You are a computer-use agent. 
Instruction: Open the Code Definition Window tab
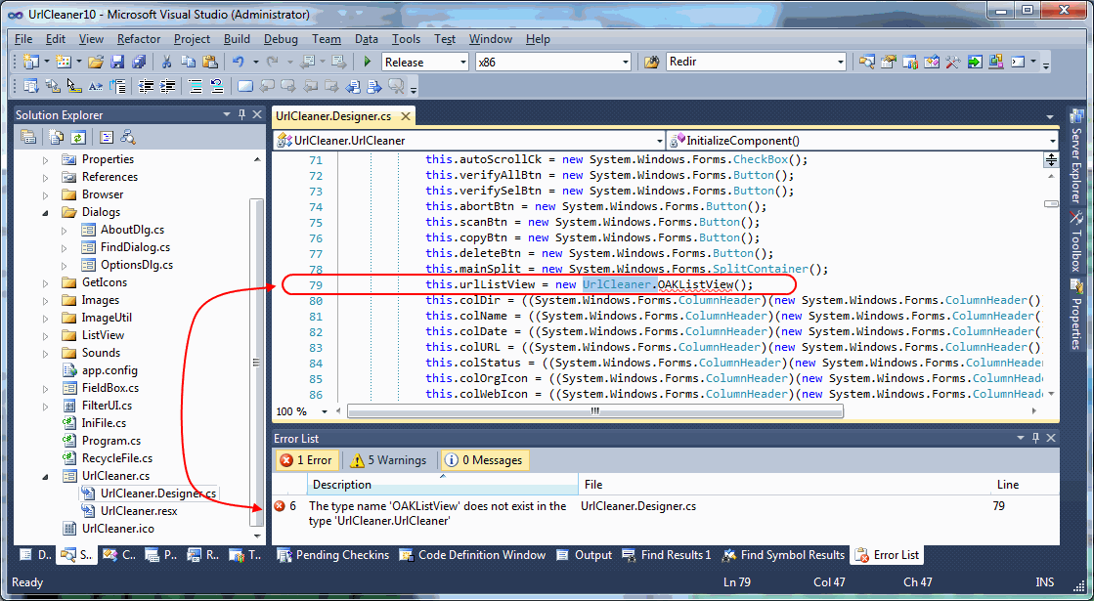pyautogui.click(x=472, y=555)
